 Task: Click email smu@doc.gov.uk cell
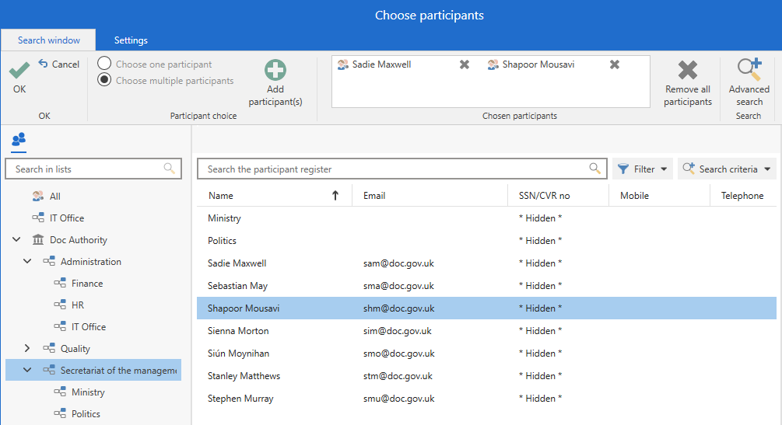click(398, 398)
